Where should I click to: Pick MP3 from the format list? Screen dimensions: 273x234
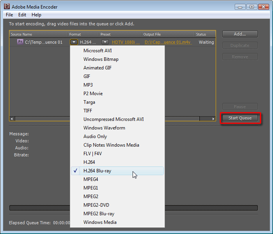point(117,85)
